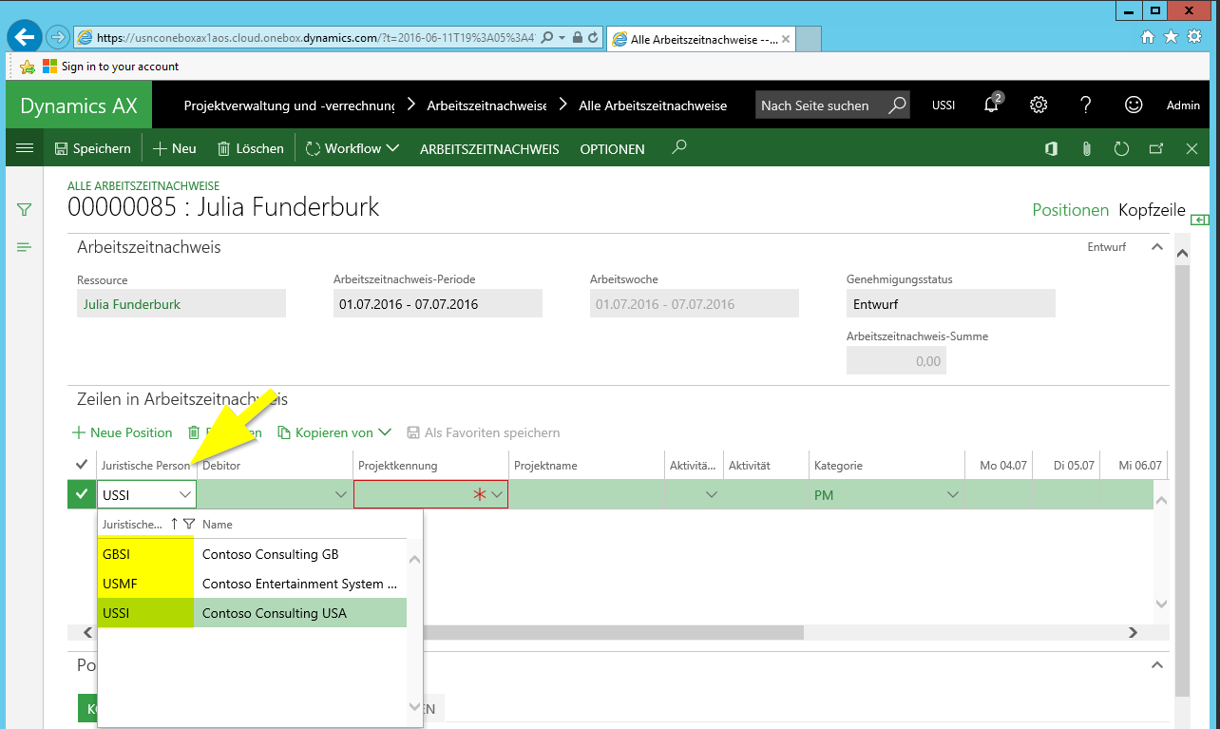This screenshot has width=1220, height=729.
Task: Select GBSI Contoso Consulting GB entry
Action: pos(252,554)
